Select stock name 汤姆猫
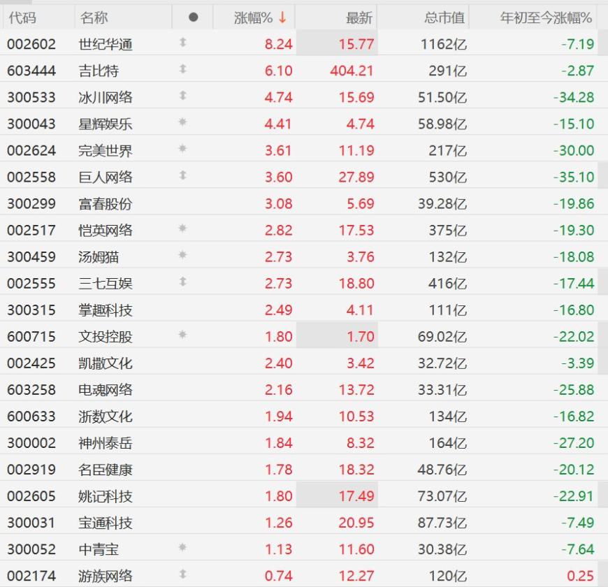This screenshot has height=587, width=608. pos(99,257)
